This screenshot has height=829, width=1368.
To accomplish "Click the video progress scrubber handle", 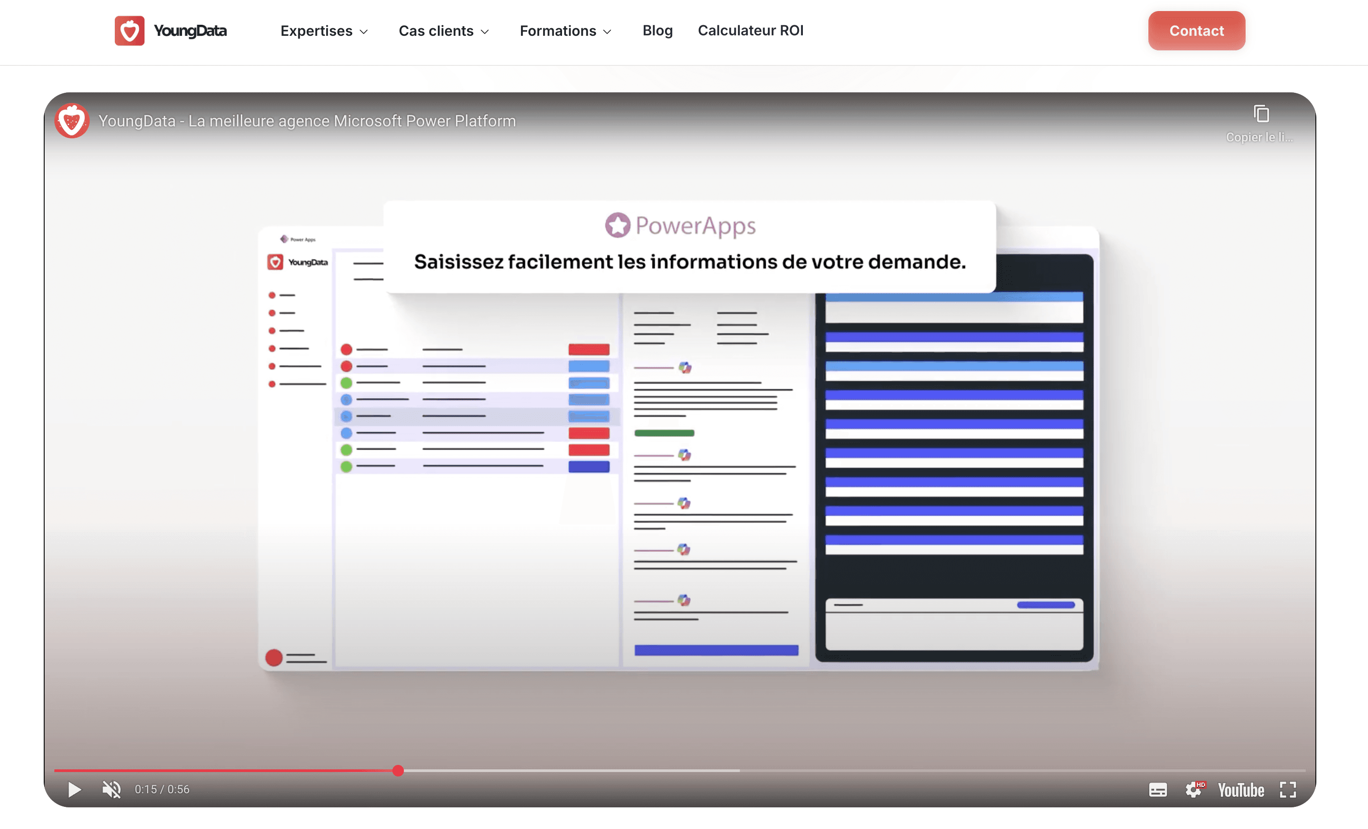I will point(398,771).
